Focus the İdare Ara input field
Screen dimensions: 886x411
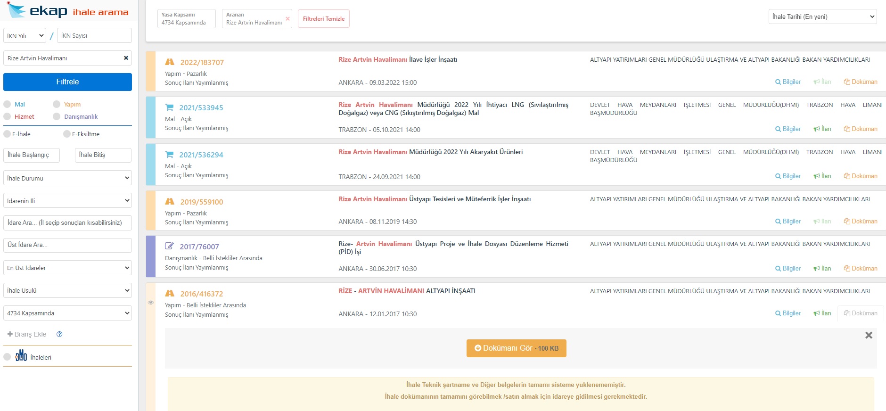point(67,223)
